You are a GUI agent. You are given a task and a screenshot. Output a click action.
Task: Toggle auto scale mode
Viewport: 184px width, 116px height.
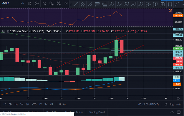point(179,105)
